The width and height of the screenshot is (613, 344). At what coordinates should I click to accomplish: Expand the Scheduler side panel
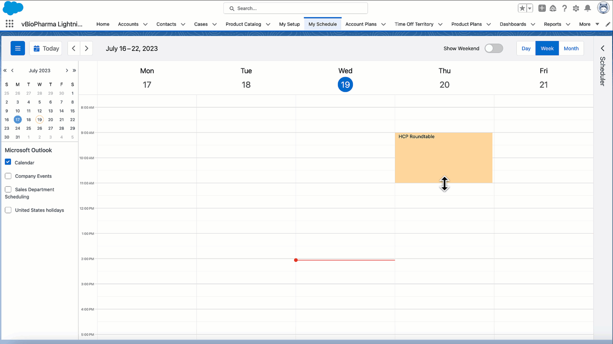point(602,48)
